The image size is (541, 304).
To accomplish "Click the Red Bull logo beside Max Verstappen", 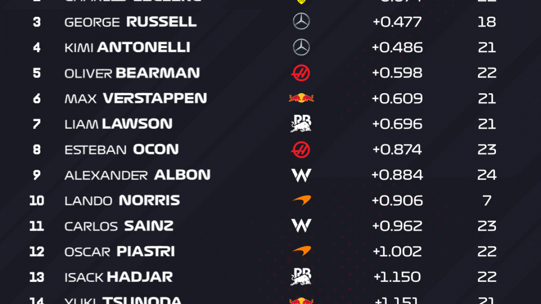I will tap(301, 98).
